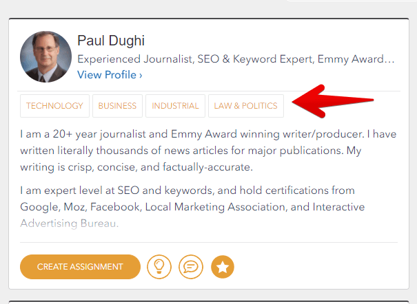
Task: Open the chat message bubble icon
Action: tap(191, 266)
